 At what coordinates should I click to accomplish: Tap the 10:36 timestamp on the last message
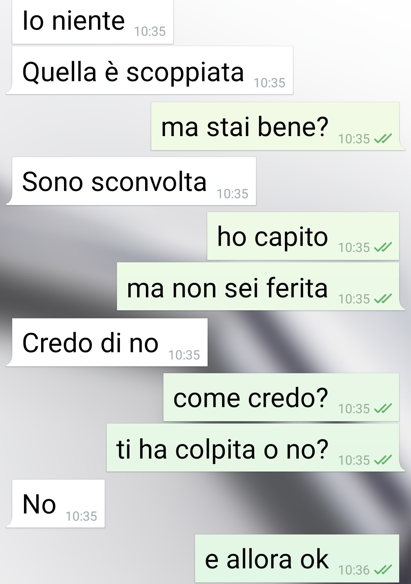(354, 570)
